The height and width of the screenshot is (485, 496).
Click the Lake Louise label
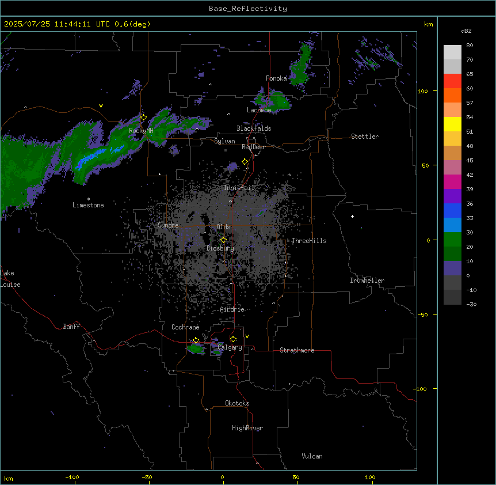point(10,279)
